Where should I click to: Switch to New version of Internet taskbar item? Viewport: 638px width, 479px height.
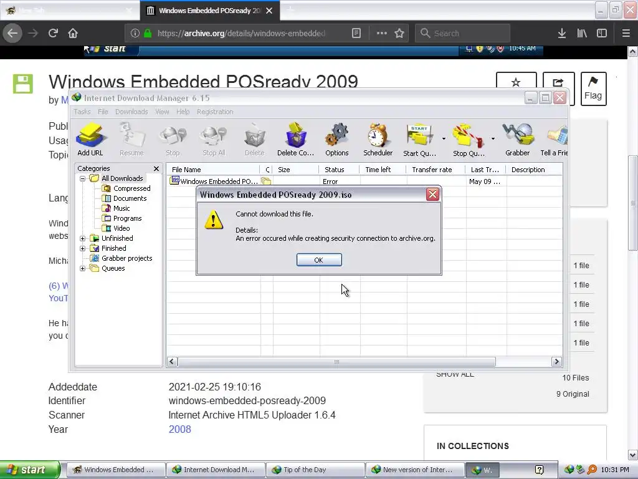pyautogui.click(x=415, y=470)
